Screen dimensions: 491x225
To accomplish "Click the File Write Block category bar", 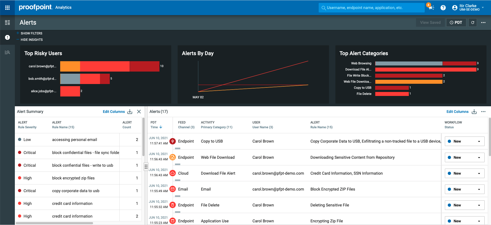I will coord(409,76).
